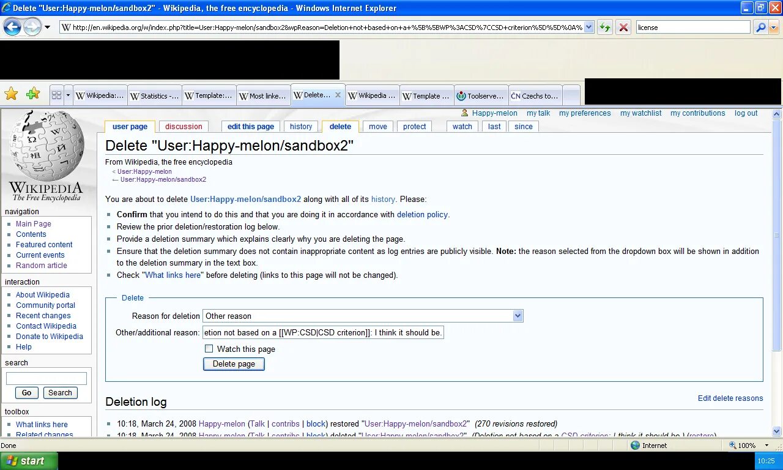783x470 pixels.
Task: Switch to the 'Wikipedia:...' browser tab
Action: [x=100, y=95]
